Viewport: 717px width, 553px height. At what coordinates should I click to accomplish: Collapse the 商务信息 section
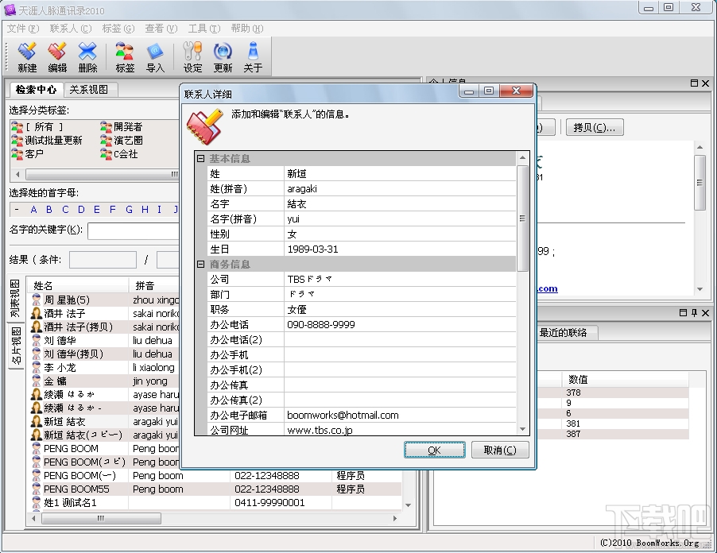[x=200, y=264]
